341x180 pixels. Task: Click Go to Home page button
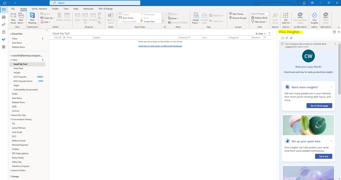coord(319,105)
